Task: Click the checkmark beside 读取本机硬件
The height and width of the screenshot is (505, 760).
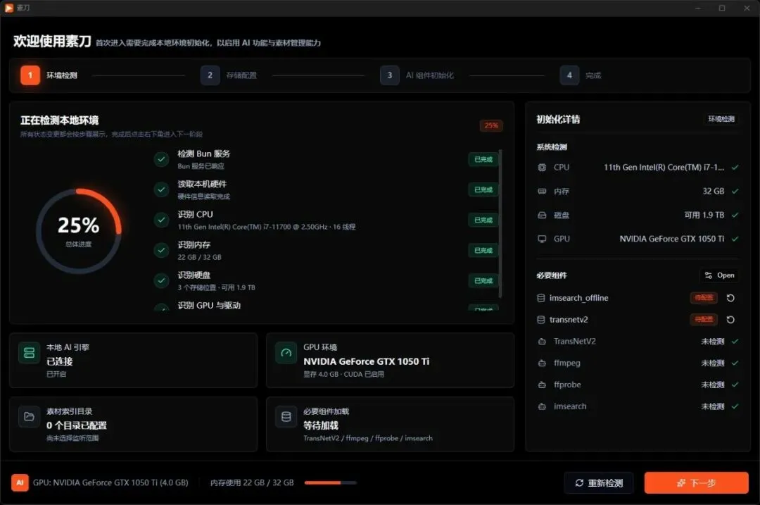Action: pos(161,189)
